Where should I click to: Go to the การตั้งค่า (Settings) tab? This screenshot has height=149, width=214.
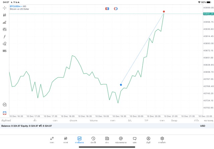click(x=162, y=140)
